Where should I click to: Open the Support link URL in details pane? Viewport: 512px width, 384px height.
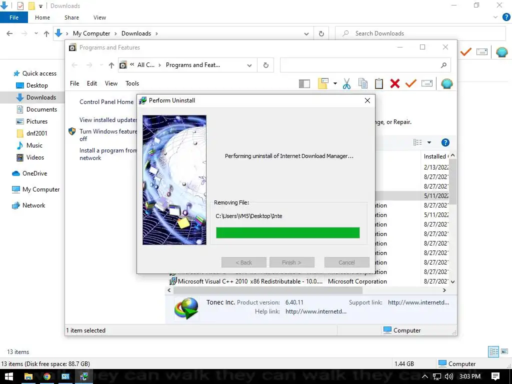[x=418, y=302]
